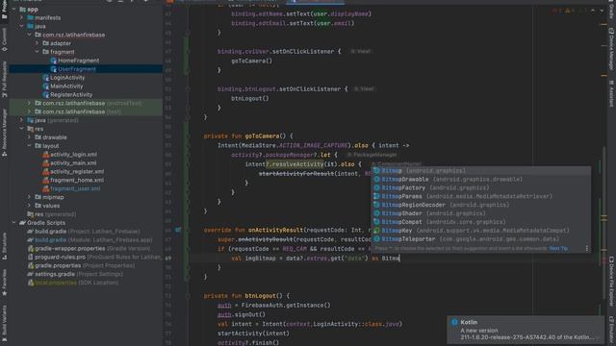Place cursor in goToCamera() call line
The image size is (616, 346).
(251, 61)
